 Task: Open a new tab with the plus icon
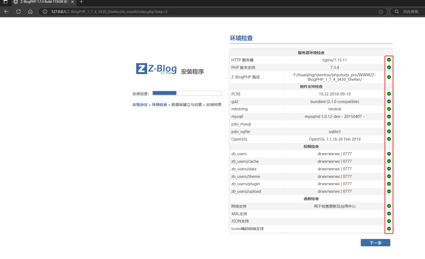click(x=81, y=2)
